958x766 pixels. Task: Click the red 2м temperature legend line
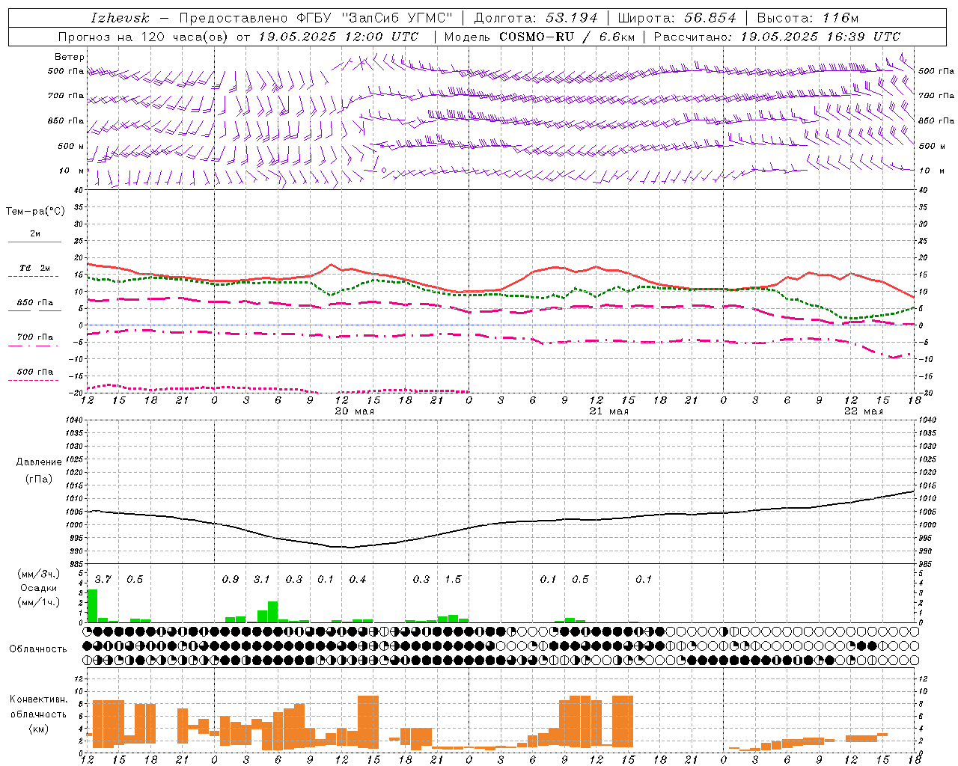point(35,242)
